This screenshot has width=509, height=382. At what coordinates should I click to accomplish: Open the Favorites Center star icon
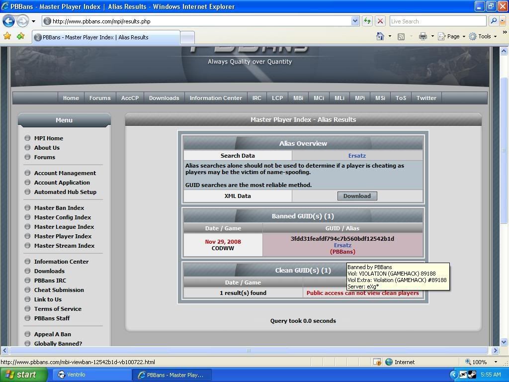(x=7, y=36)
